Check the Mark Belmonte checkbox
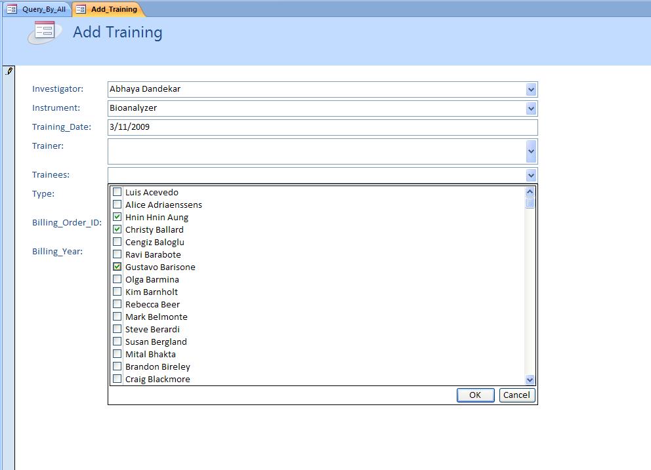Screen dimensions: 651x470 click(117, 316)
